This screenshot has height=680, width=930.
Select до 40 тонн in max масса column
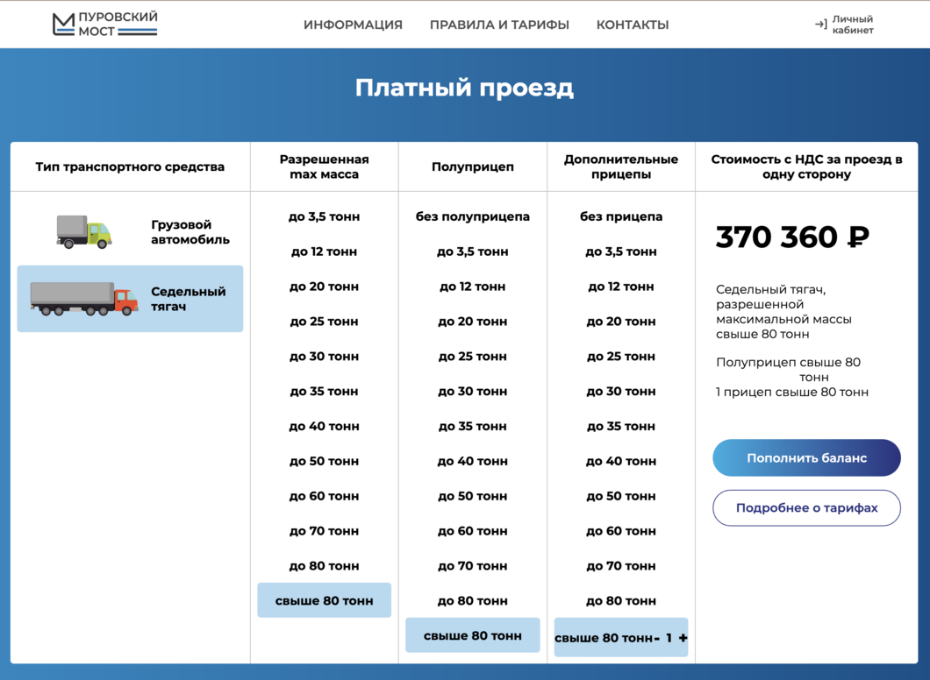tap(324, 427)
